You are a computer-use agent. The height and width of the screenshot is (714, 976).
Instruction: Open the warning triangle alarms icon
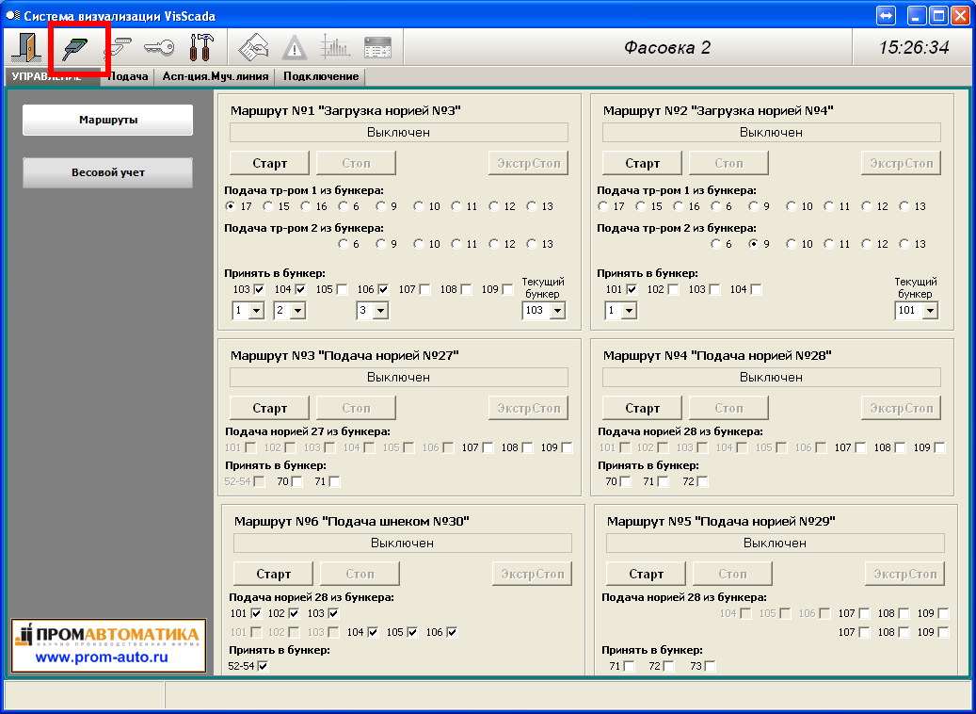click(295, 47)
